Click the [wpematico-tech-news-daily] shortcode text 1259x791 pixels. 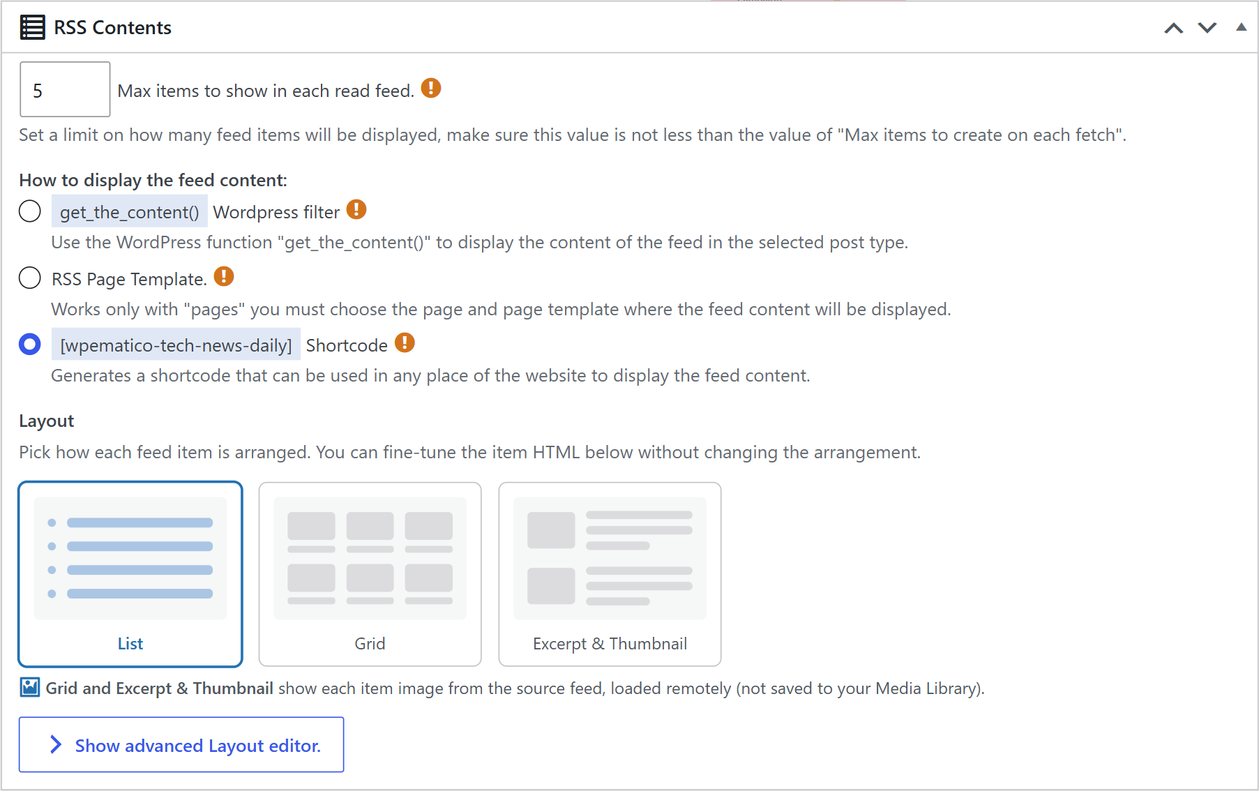[x=176, y=345]
